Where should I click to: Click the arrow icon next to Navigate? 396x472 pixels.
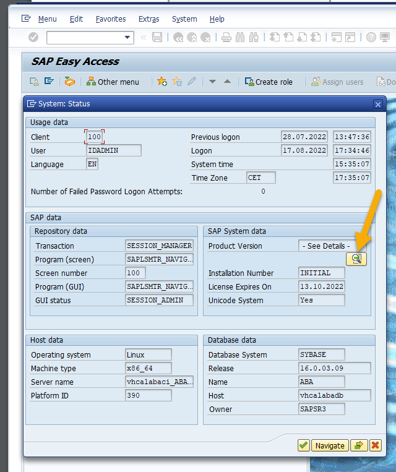(x=358, y=445)
